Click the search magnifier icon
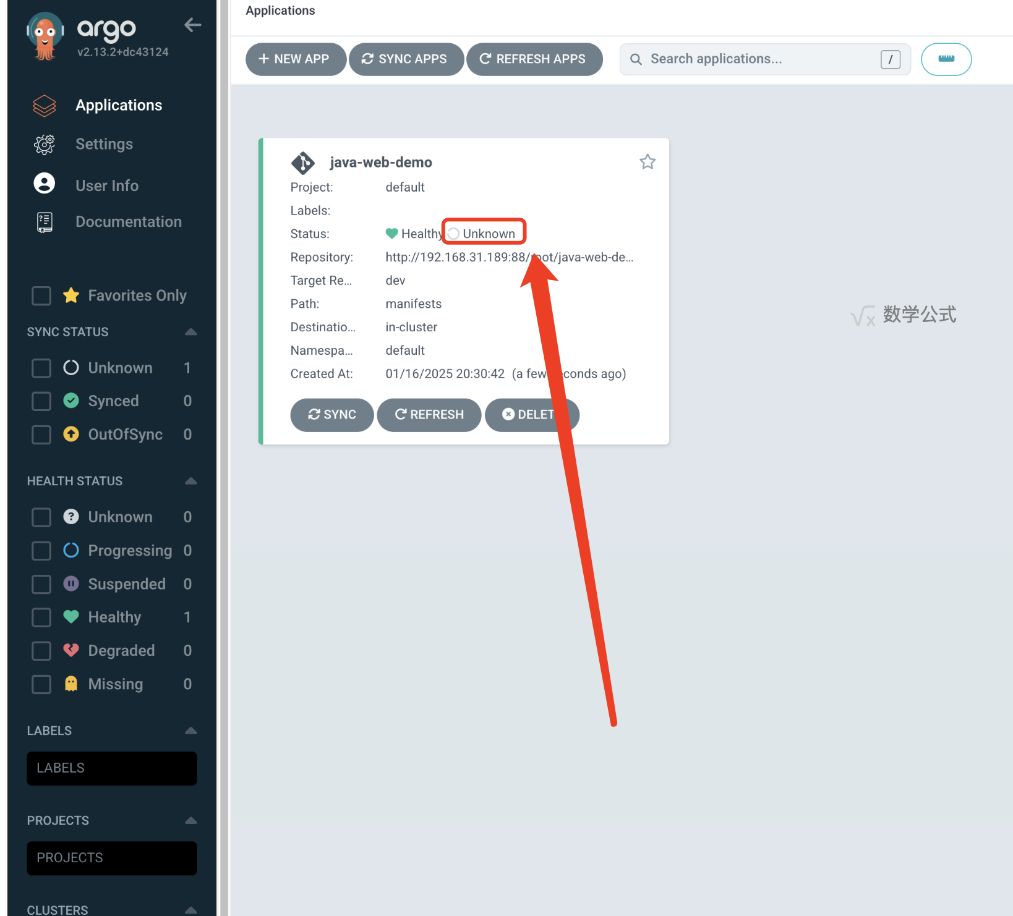Viewport: 1013px width, 916px height. tap(636, 59)
